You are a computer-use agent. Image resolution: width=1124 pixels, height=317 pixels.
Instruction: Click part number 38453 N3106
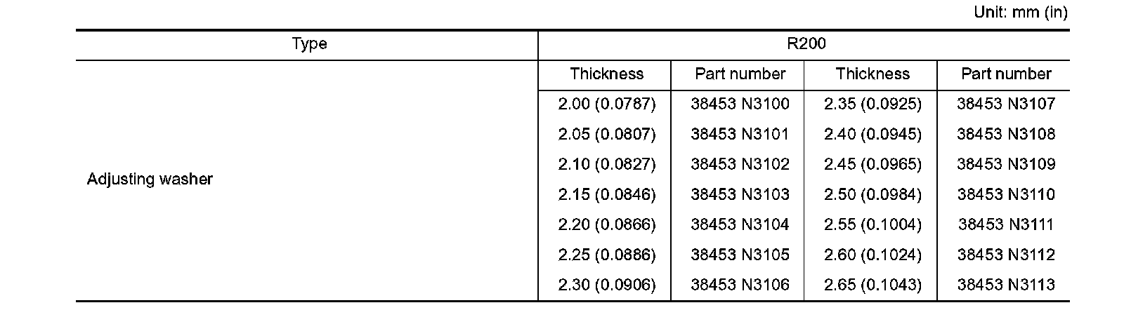pyautogui.click(x=740, y=285)
